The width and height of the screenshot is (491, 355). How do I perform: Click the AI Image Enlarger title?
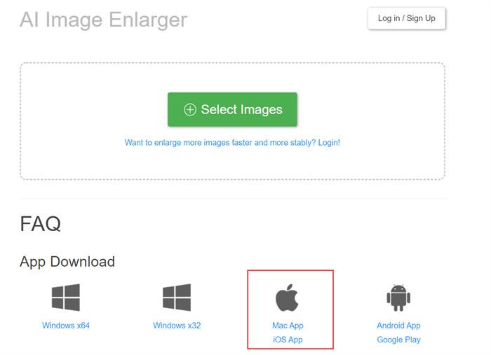(103, 20)
